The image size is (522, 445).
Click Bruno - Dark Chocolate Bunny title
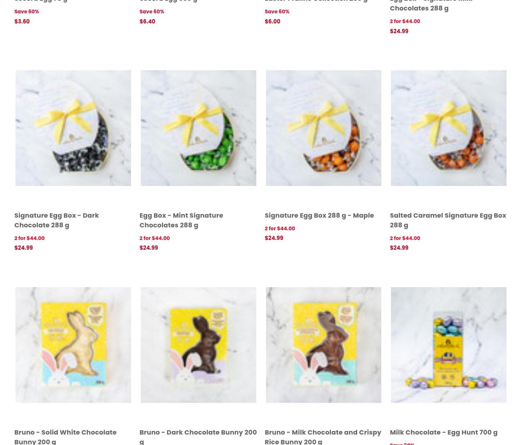click(x=198, y=436)
